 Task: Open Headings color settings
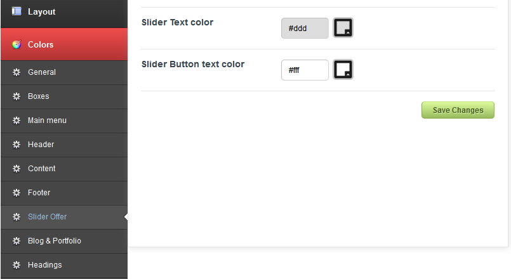pyautogui.click(x=44, y=265)
